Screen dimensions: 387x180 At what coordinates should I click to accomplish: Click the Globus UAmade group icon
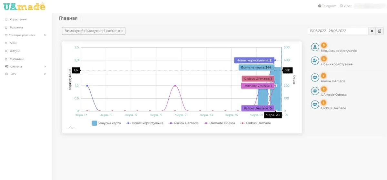click(315, 104)
